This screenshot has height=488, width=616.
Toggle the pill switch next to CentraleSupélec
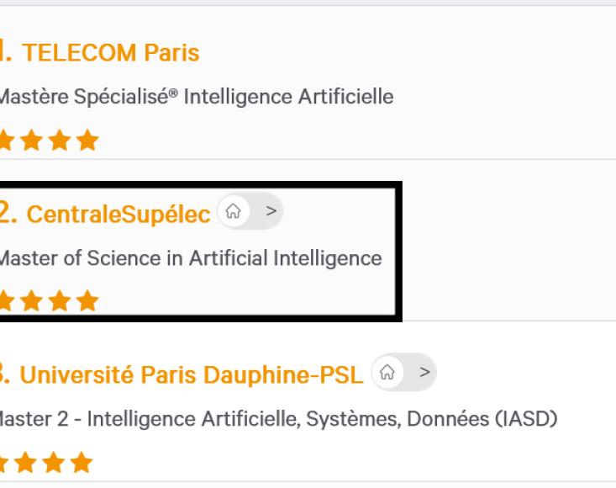tap(250, 211)
